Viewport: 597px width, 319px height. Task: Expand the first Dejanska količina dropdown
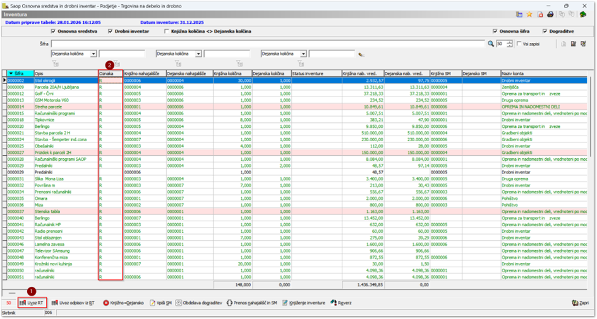point(93,54)
